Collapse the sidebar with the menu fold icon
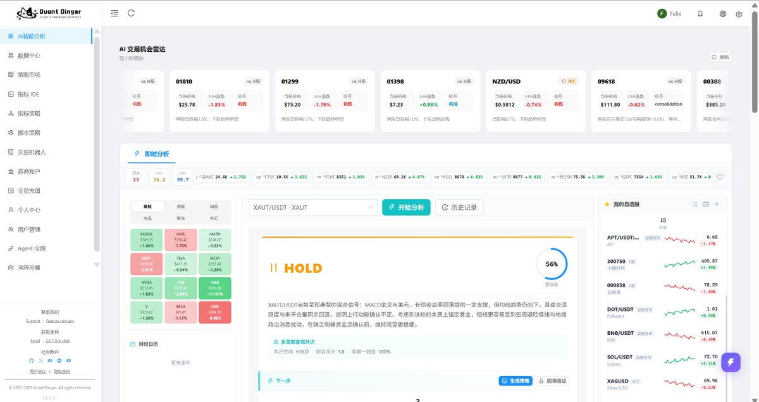Viewport: 759px width, 402px height. (114, 13)
